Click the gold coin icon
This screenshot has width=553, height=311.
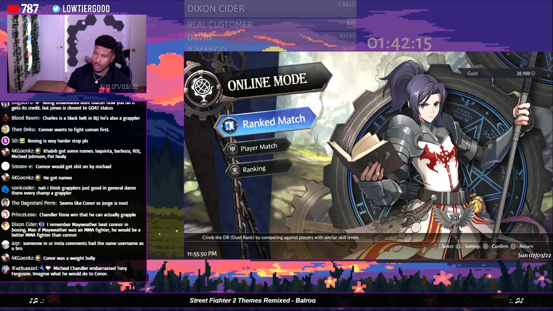click(x=533, y=73)
